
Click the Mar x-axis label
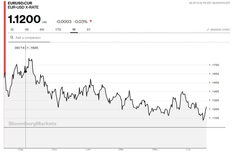pos(122,149)
